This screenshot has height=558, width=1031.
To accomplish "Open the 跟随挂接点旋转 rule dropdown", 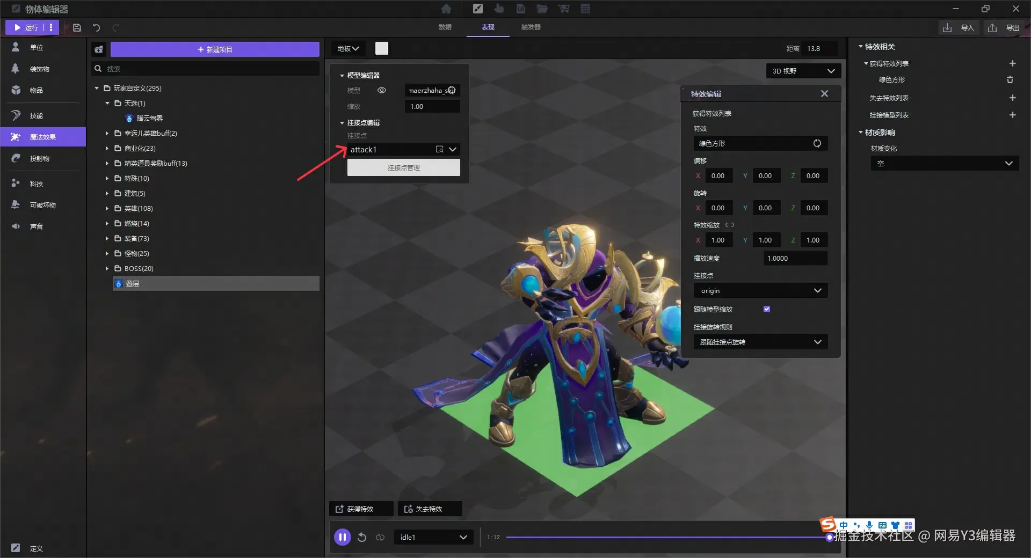I will pyautogui.click(x=760, y=342).
